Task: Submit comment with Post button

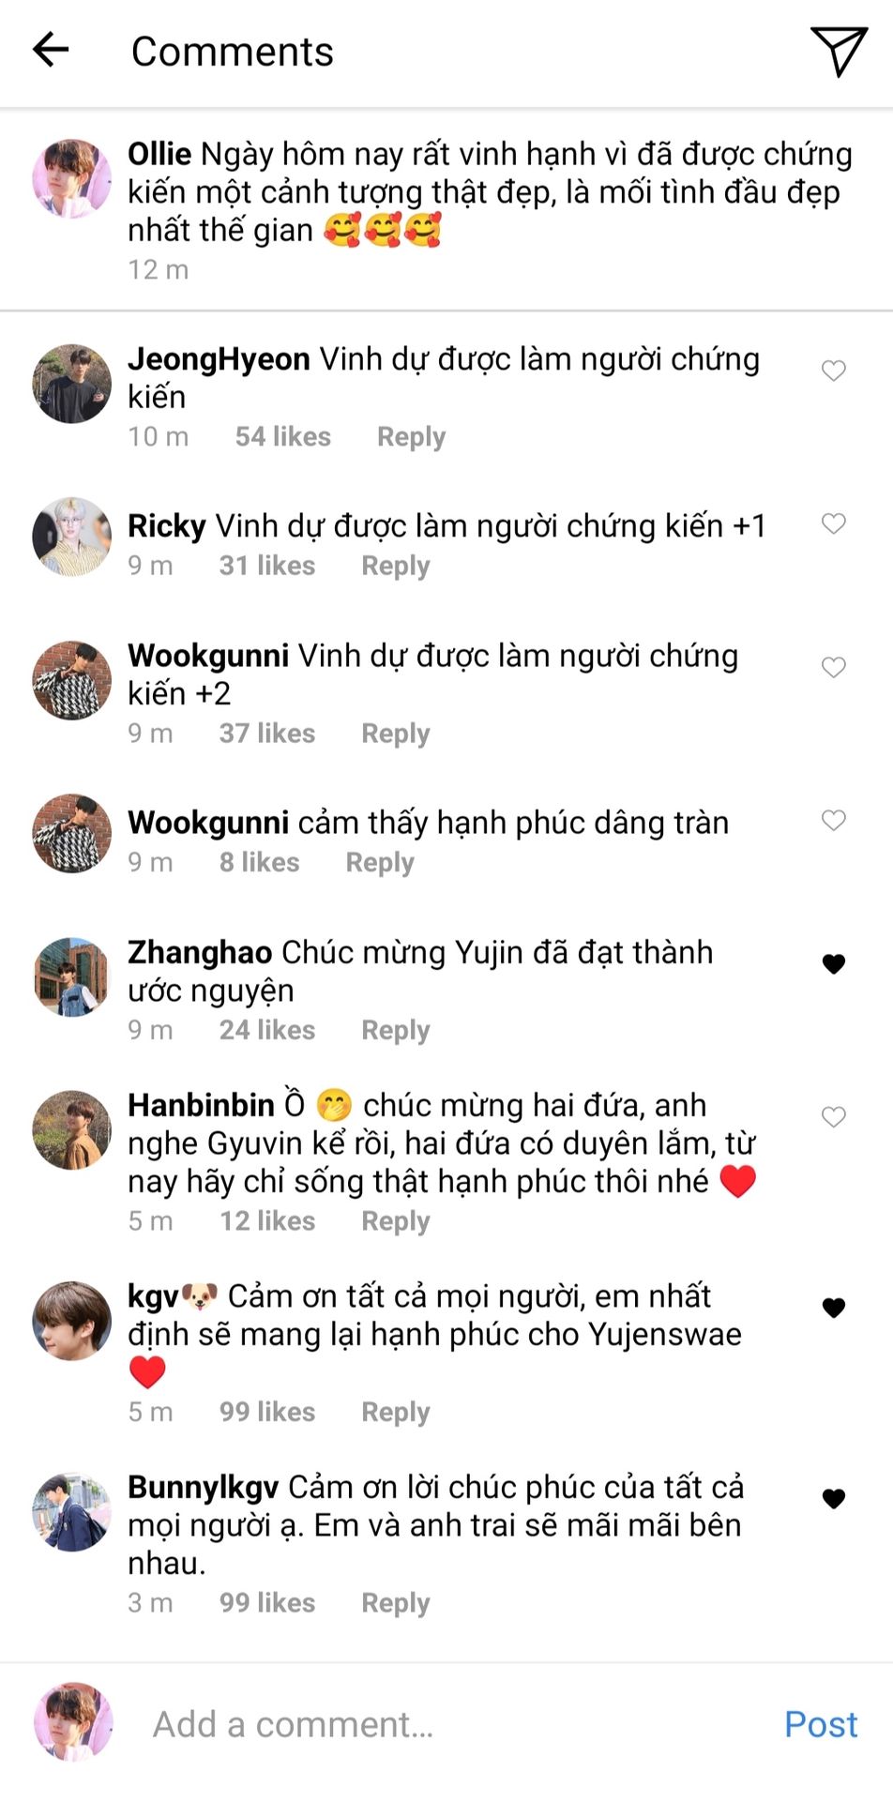Action: pyautogui.click(x=821, y=1724)
